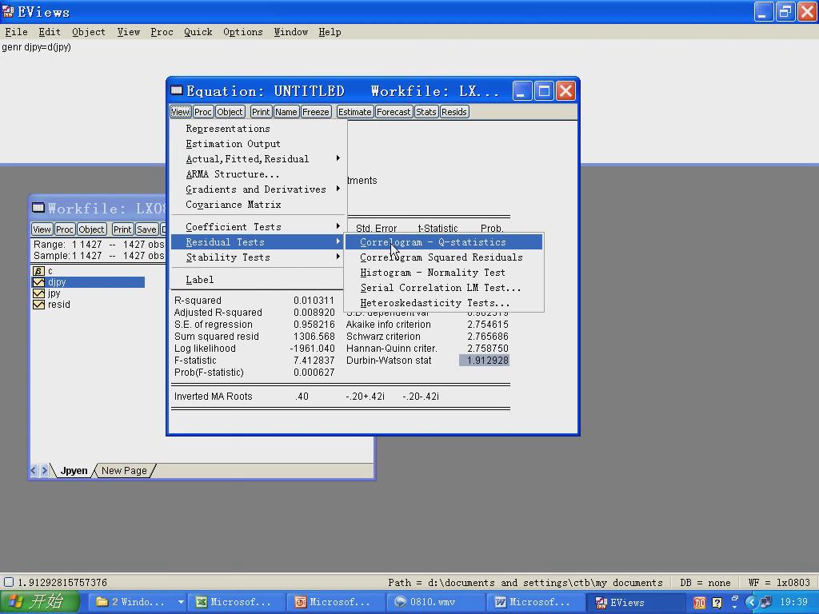819x614 pixels.
Task: Click the Workfile window title bar icon
Action: click(38, 208)
